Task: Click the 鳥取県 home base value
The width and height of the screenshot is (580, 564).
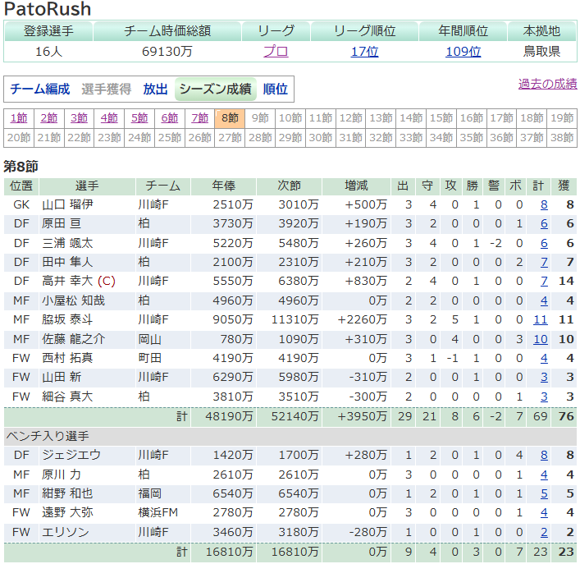Action: point(541,52)
